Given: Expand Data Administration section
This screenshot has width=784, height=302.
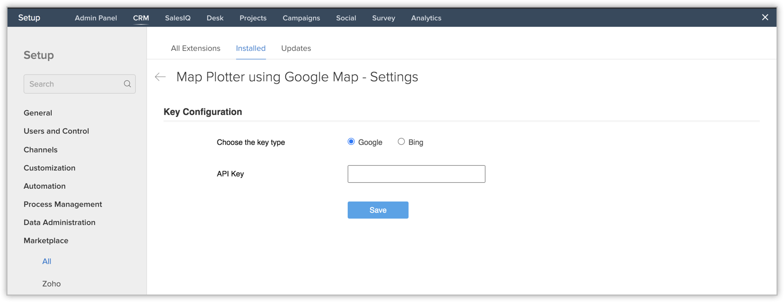Looking at the screenshot, I should pos(59,222).
